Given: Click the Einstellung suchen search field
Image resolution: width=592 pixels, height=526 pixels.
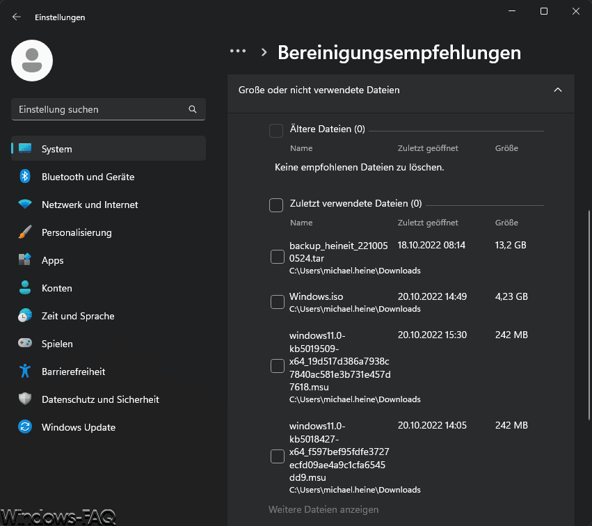Looking at the screenshot, I should click(x=109, y=109).
